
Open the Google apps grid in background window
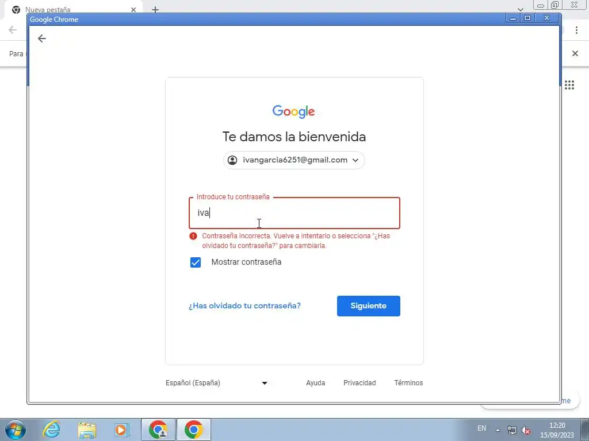(569, 85)
